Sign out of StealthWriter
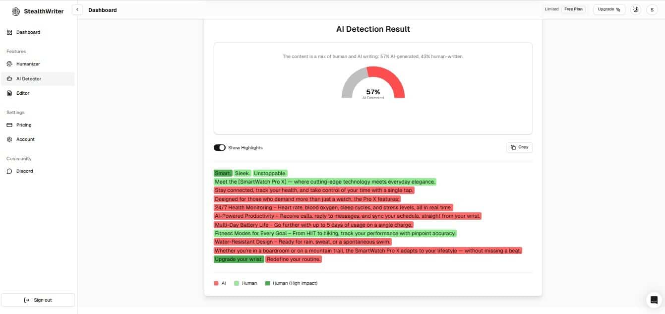Screen dimensions: 665x314 coord(38,300)
